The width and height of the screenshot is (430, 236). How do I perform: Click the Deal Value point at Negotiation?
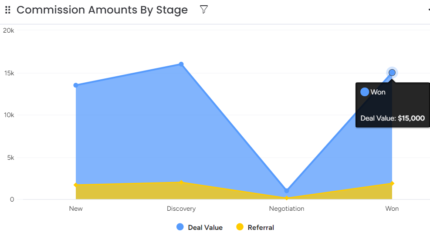pos(287,191)
